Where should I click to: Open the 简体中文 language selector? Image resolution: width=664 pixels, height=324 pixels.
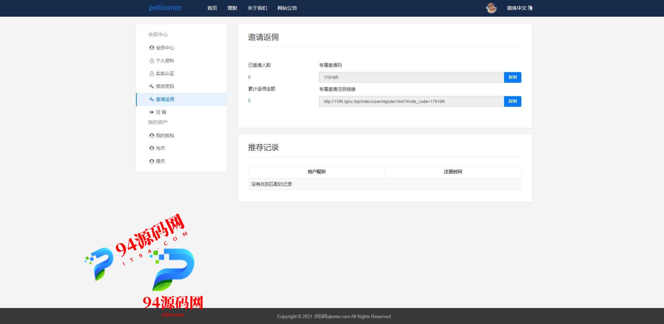pyautogui.click(x=520, y=8)
